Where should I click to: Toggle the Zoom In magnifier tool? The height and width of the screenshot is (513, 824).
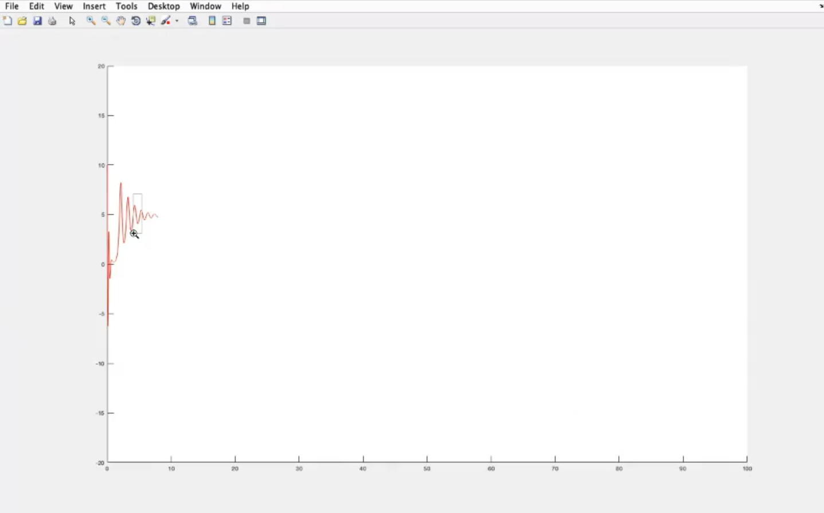pyautogui.click(x=91, y=21)
